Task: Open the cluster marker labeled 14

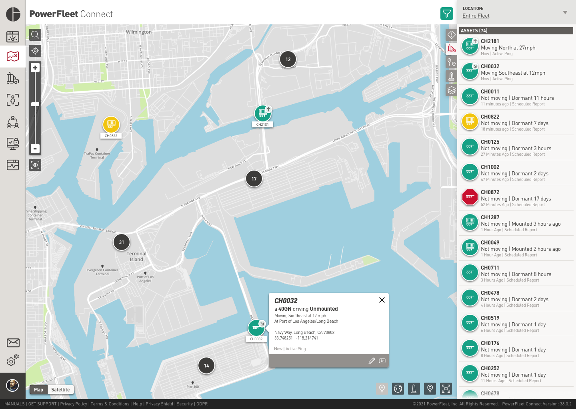Action: point(206,365)
